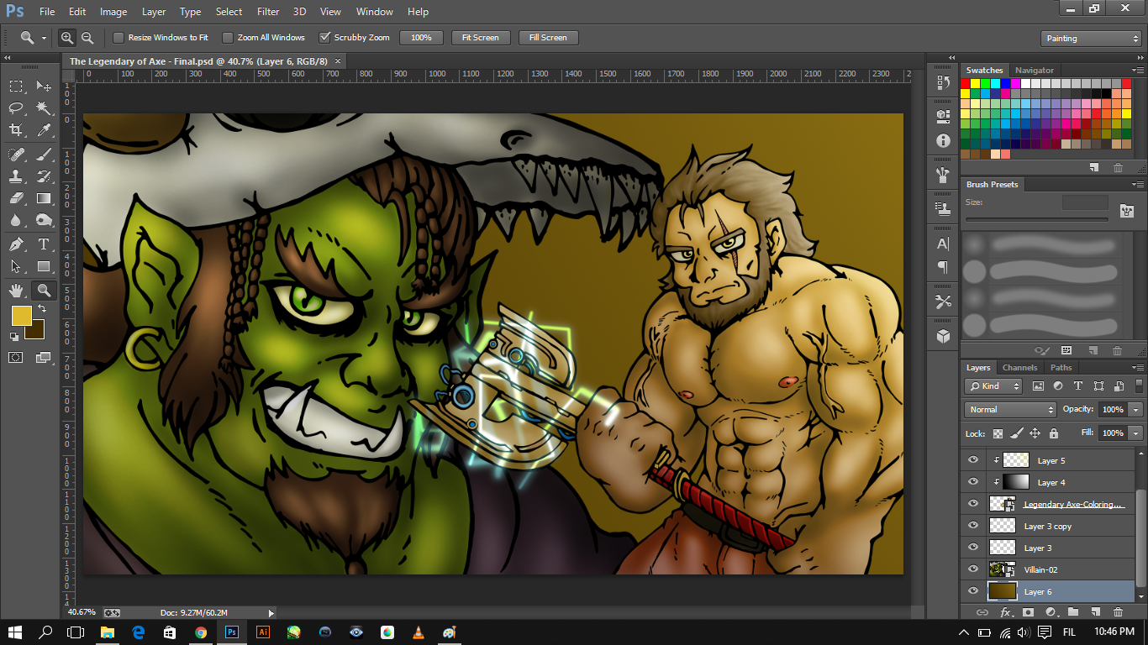Select the Eraser tool
The image size is (1148, 645).
click(16, 198)
